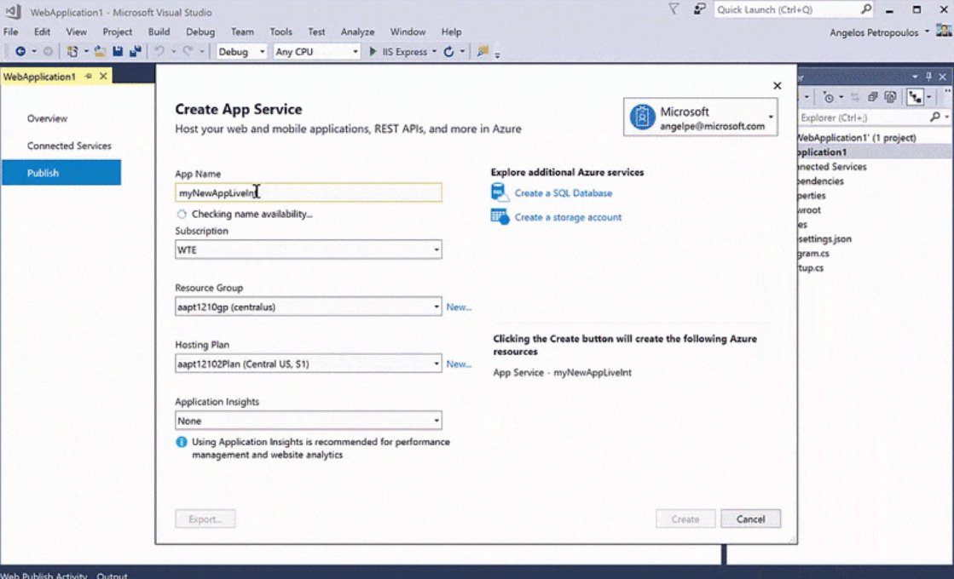Click the Open File folder icon

click(101, 52)
